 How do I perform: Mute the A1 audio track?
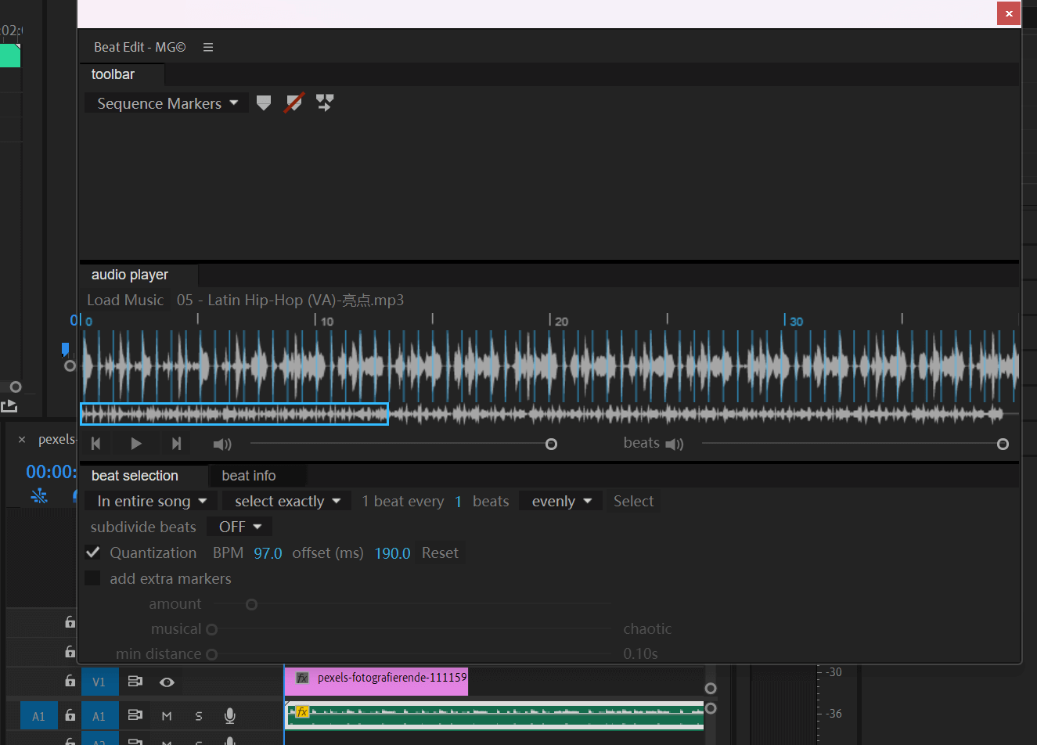[x=167, y=716]
